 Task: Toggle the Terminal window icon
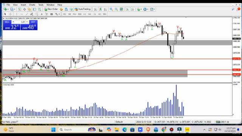point(34,9)
